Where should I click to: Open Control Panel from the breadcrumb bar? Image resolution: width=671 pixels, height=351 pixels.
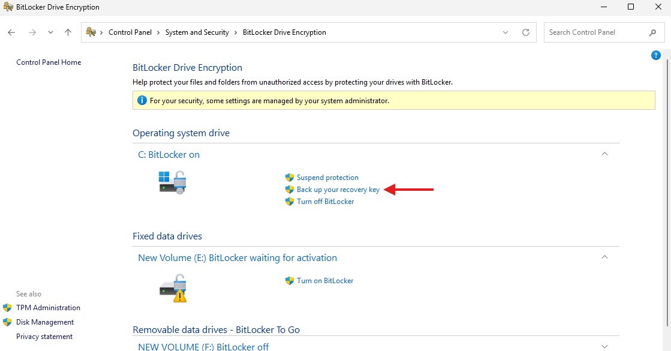[131, 32]
